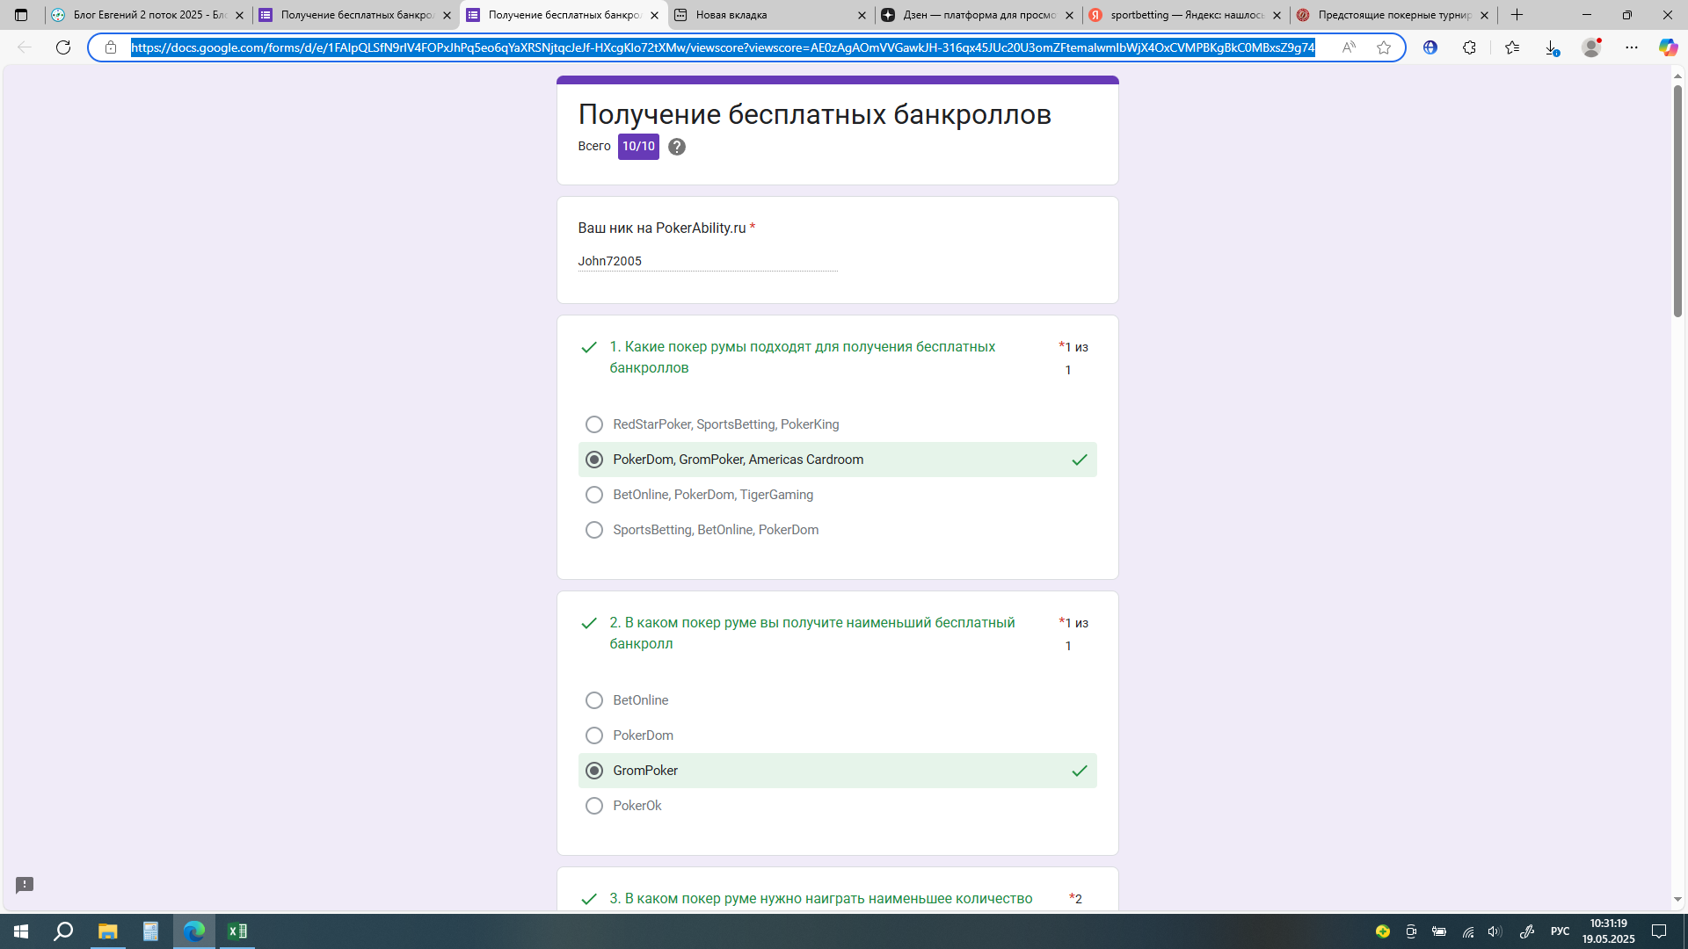Open the Meet Now camera tray icon

click(1411, 931)
